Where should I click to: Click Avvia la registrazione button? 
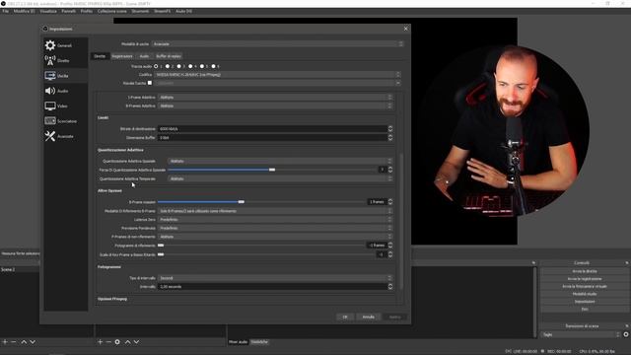click(585, 279)
